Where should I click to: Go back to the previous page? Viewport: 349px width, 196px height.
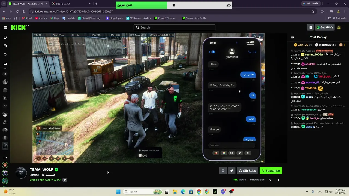[x=4, y=11]
